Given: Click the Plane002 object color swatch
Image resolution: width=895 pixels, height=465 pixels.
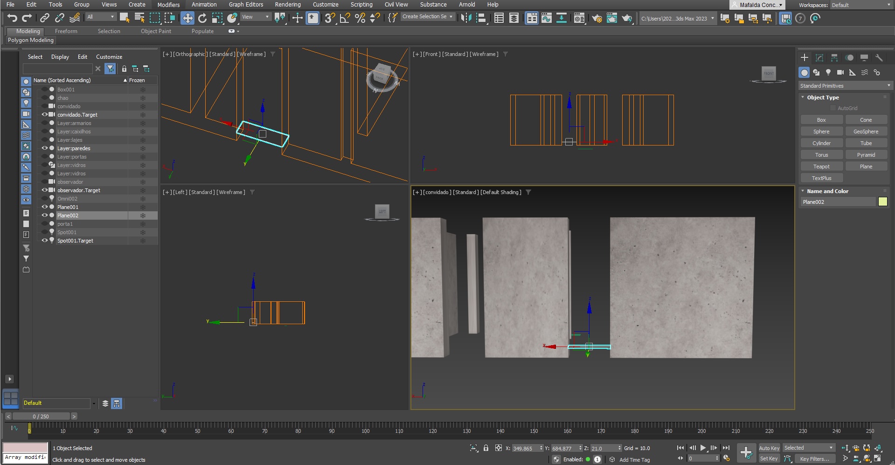Looking at the screenshot, I should (x=882, y=202).
